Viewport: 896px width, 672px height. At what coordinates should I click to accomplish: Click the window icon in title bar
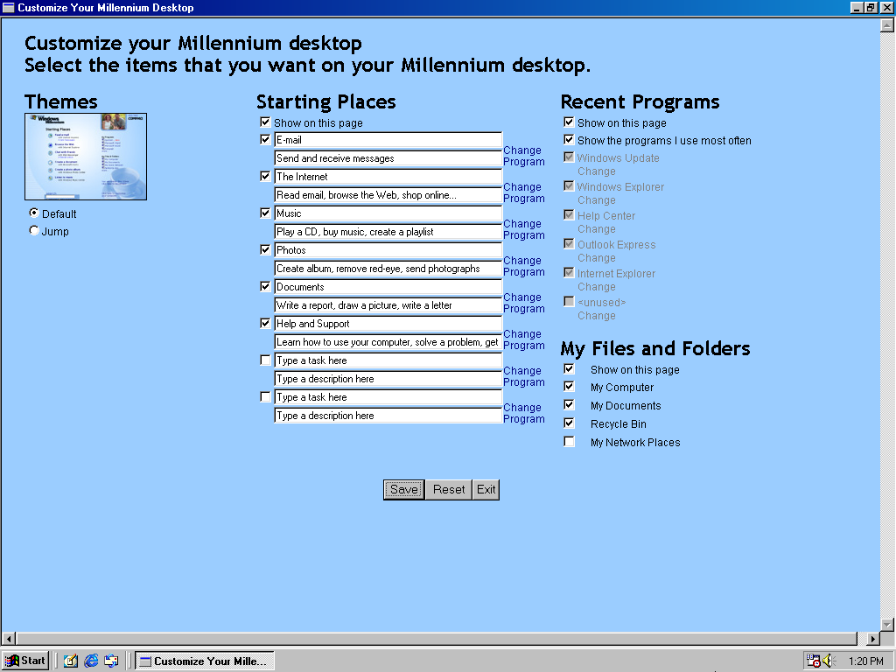tap(9, 7)
